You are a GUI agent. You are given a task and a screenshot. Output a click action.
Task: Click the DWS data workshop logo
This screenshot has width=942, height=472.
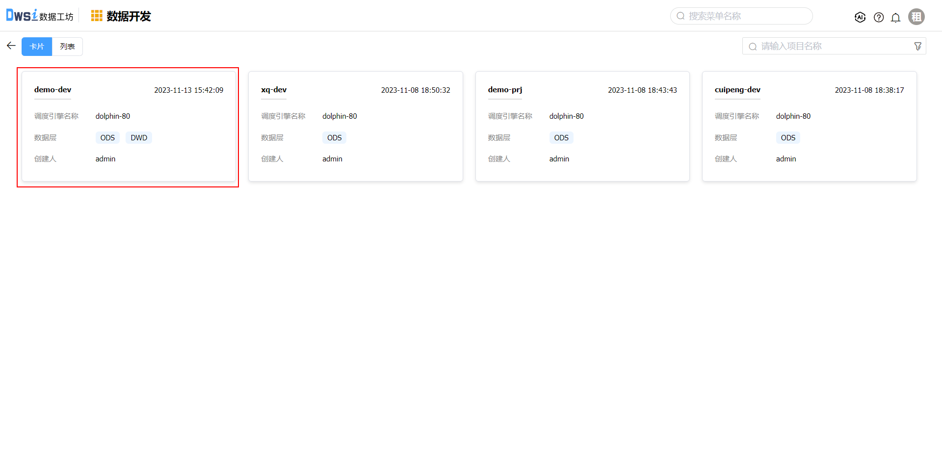click(x=39, y=16)
